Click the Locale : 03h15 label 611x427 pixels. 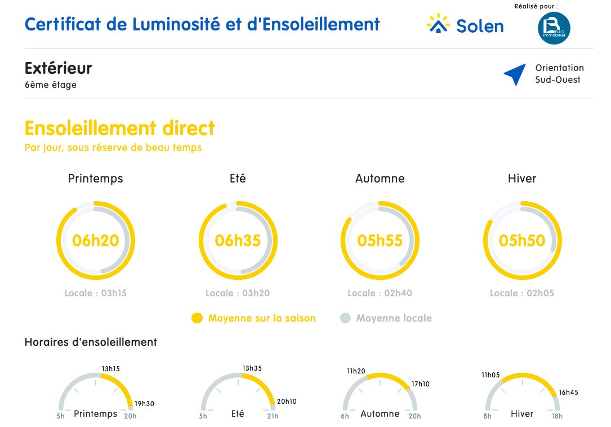click(96, 293)
